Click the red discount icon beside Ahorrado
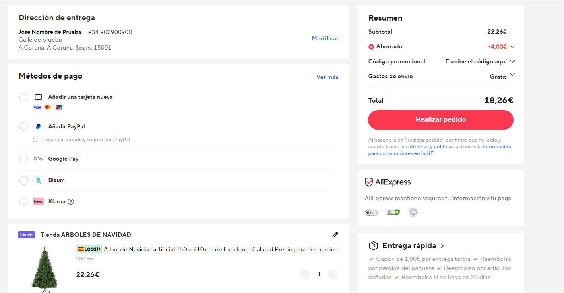This screenshot has height=293, width=564. pyautogui.click(x=371, y=47)
